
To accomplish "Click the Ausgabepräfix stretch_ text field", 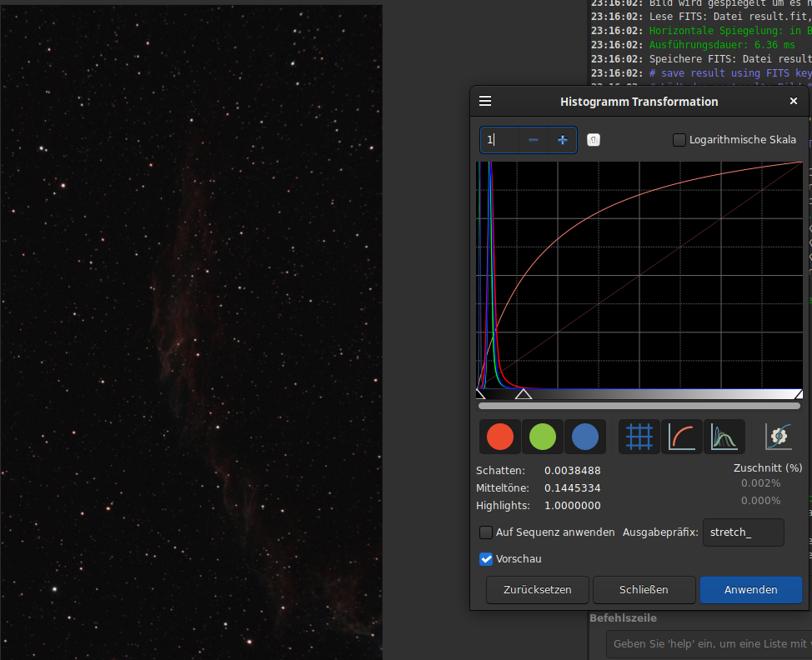I will (x=743, y=532).
